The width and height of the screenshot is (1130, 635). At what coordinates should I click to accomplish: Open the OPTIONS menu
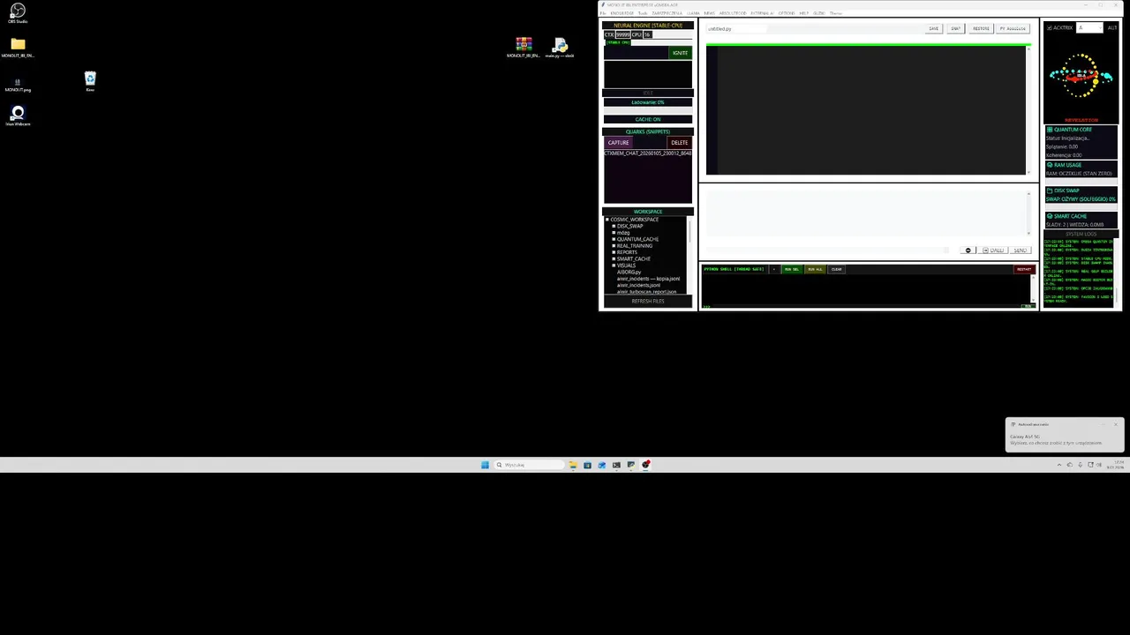787,13
